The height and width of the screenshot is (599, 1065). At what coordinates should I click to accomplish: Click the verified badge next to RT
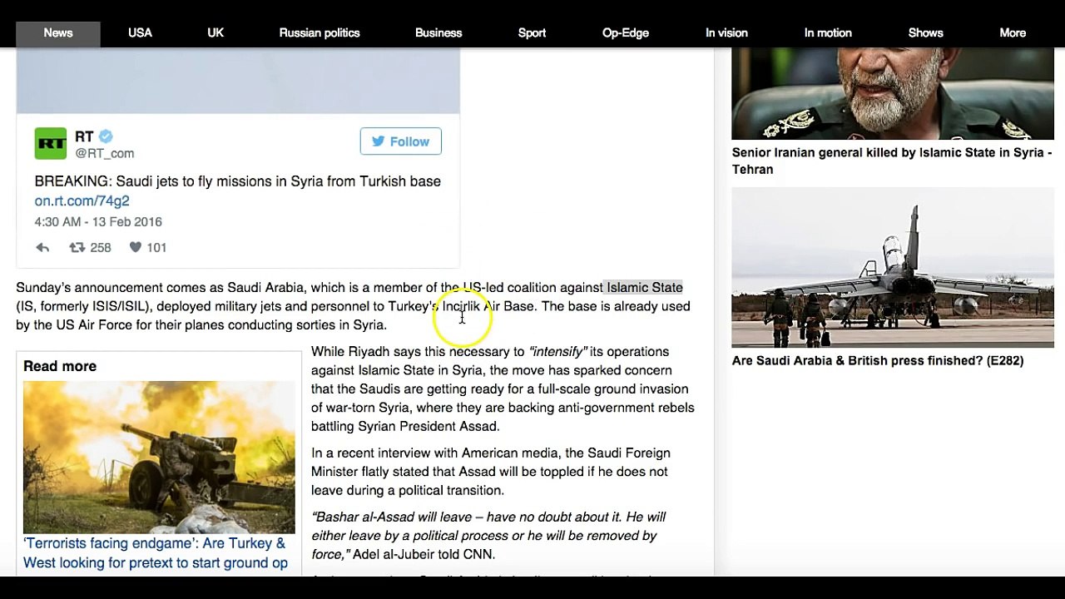[106, 136]
